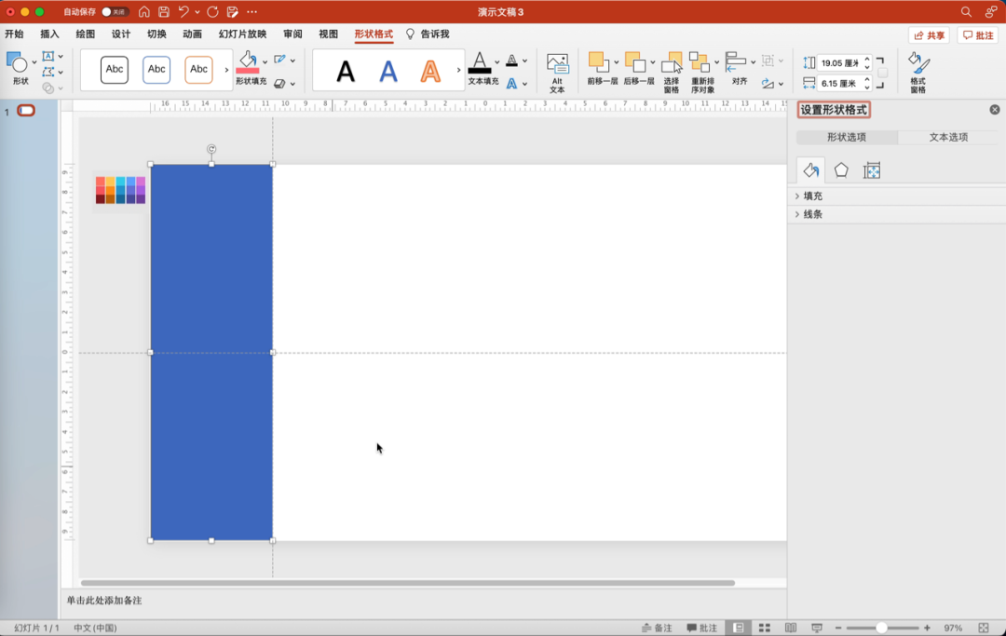Open the Alt 文本 pane
Viewport: 1006px width, 636px height.
557,73
